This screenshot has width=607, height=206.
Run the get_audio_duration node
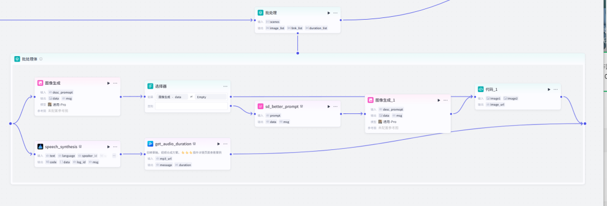219,144
